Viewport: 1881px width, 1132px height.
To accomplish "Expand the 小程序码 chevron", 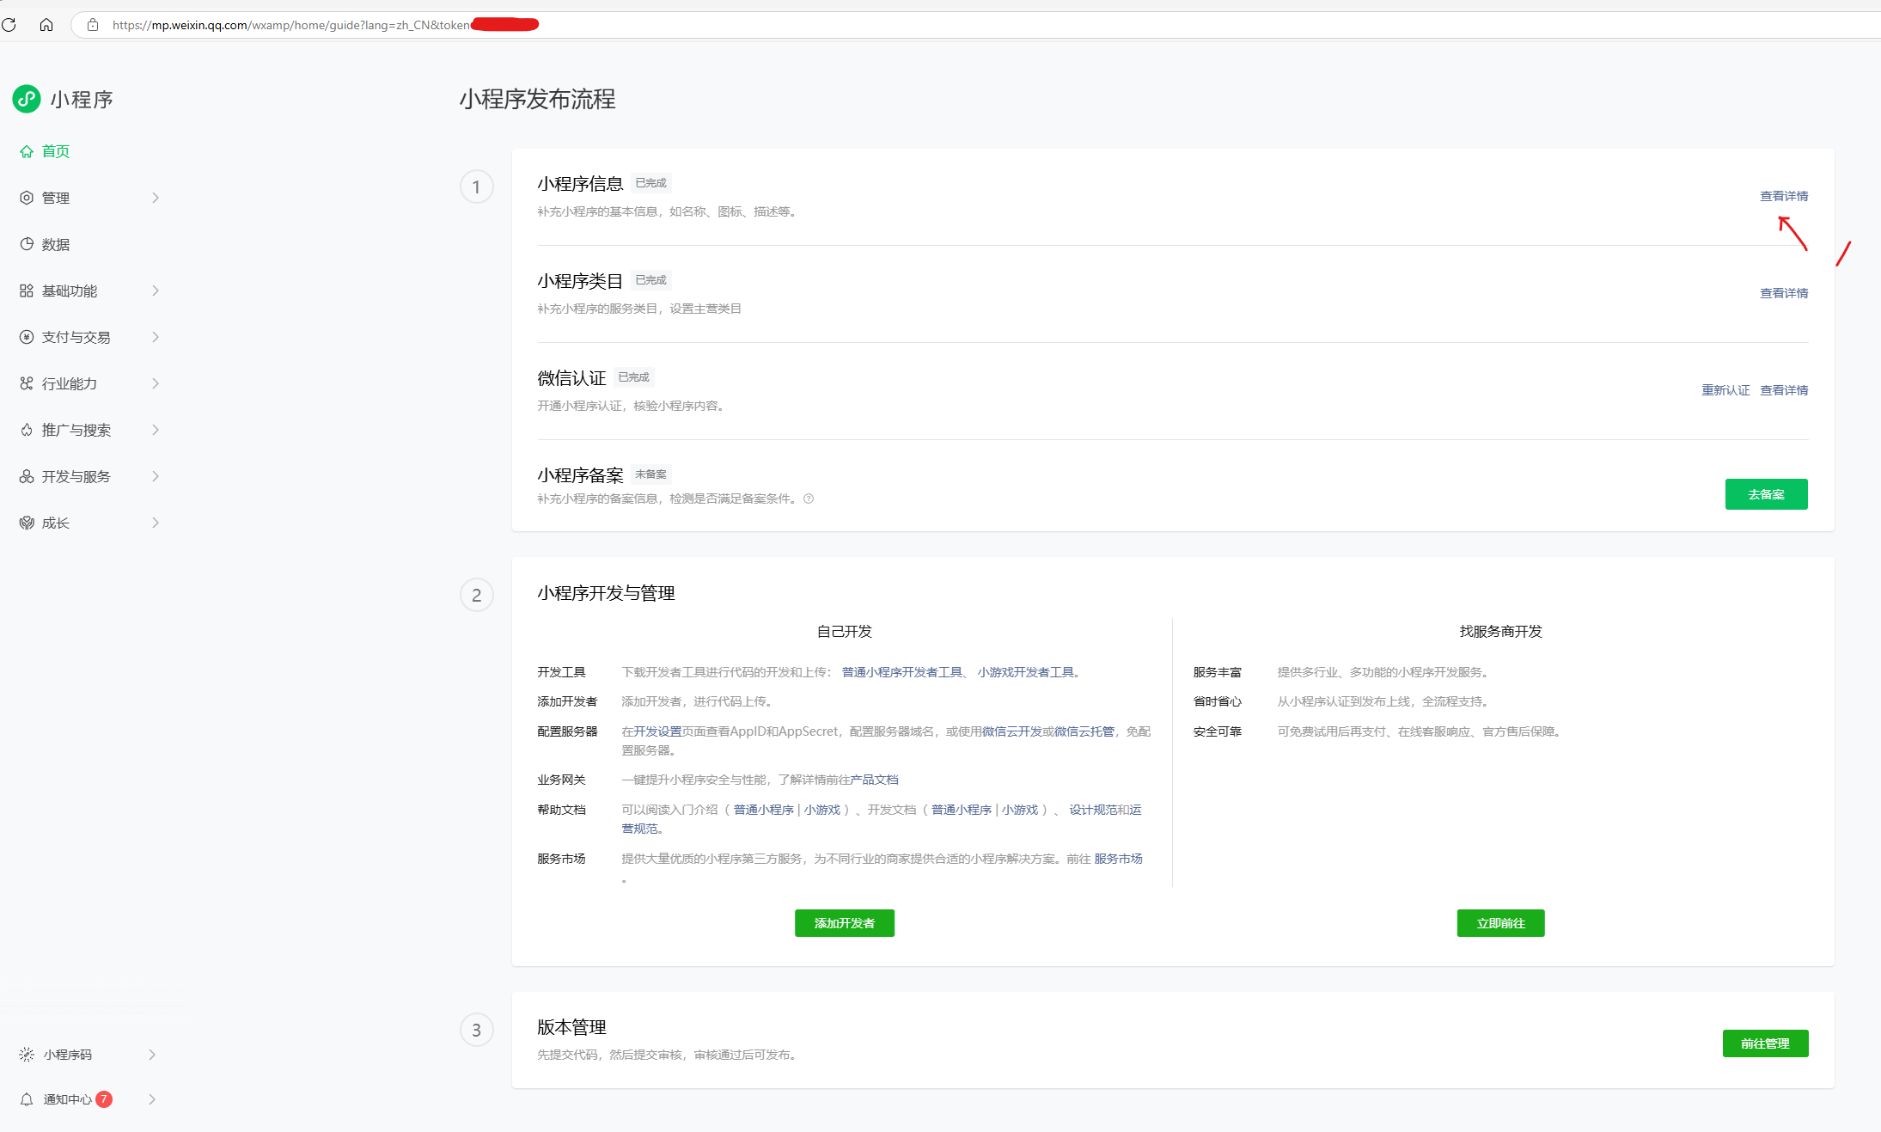I will (x=152, y=1055).
